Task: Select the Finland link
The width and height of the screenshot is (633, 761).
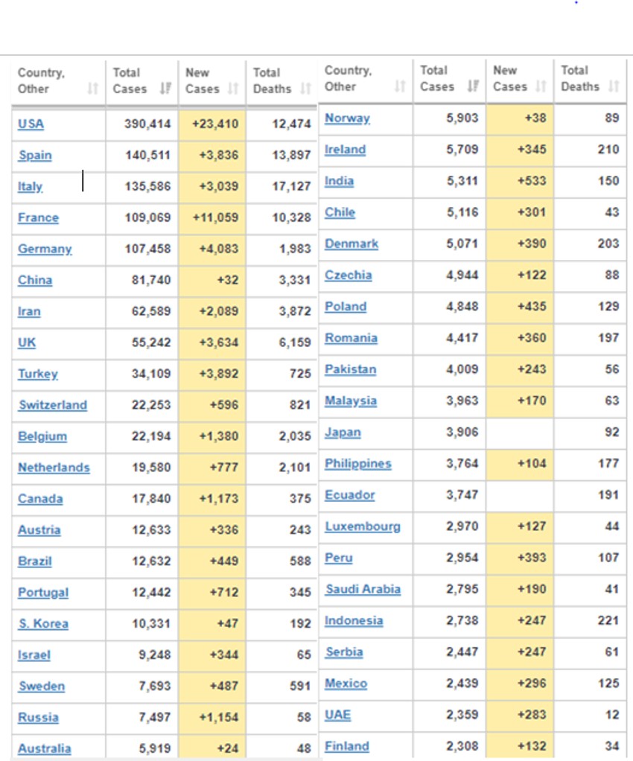Action: 346,746
